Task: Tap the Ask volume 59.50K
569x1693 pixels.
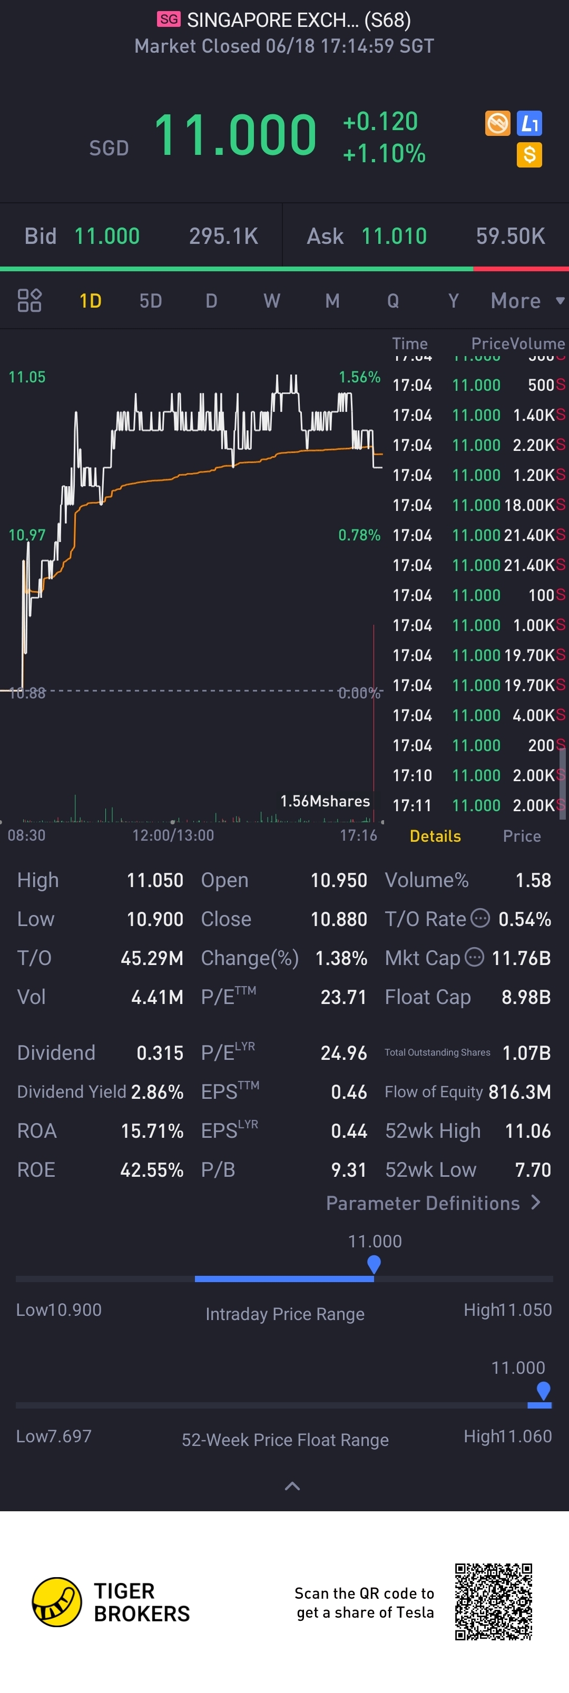Action: pyautogui.click(x=511, y=236)
